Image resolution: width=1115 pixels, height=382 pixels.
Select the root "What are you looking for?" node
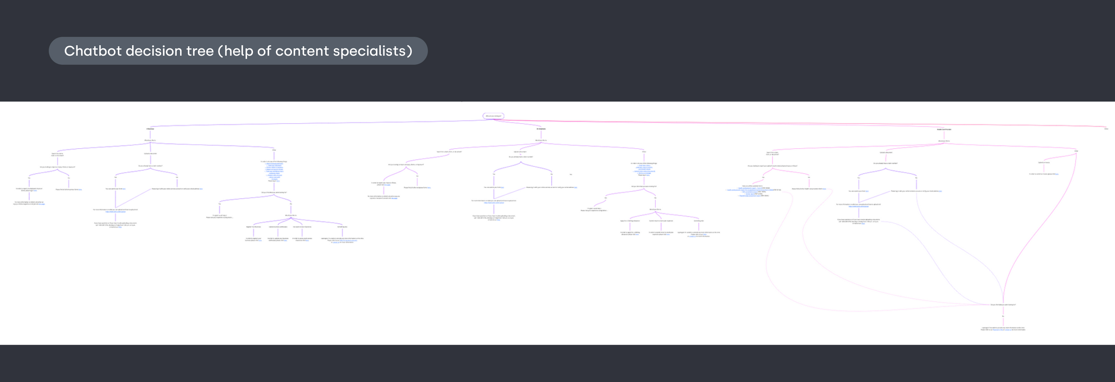(x=493, y=116)
